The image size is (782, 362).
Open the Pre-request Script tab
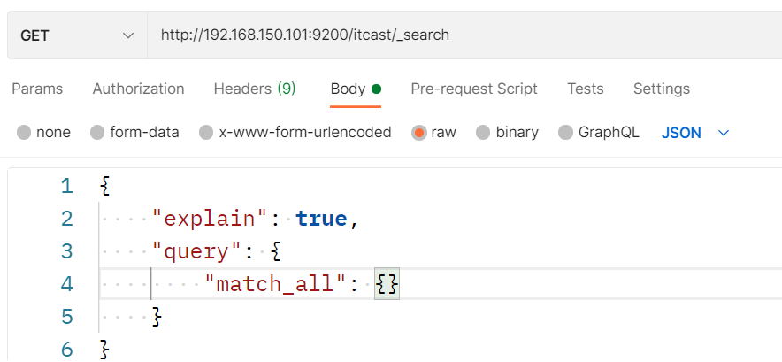[x=474, y=89]
